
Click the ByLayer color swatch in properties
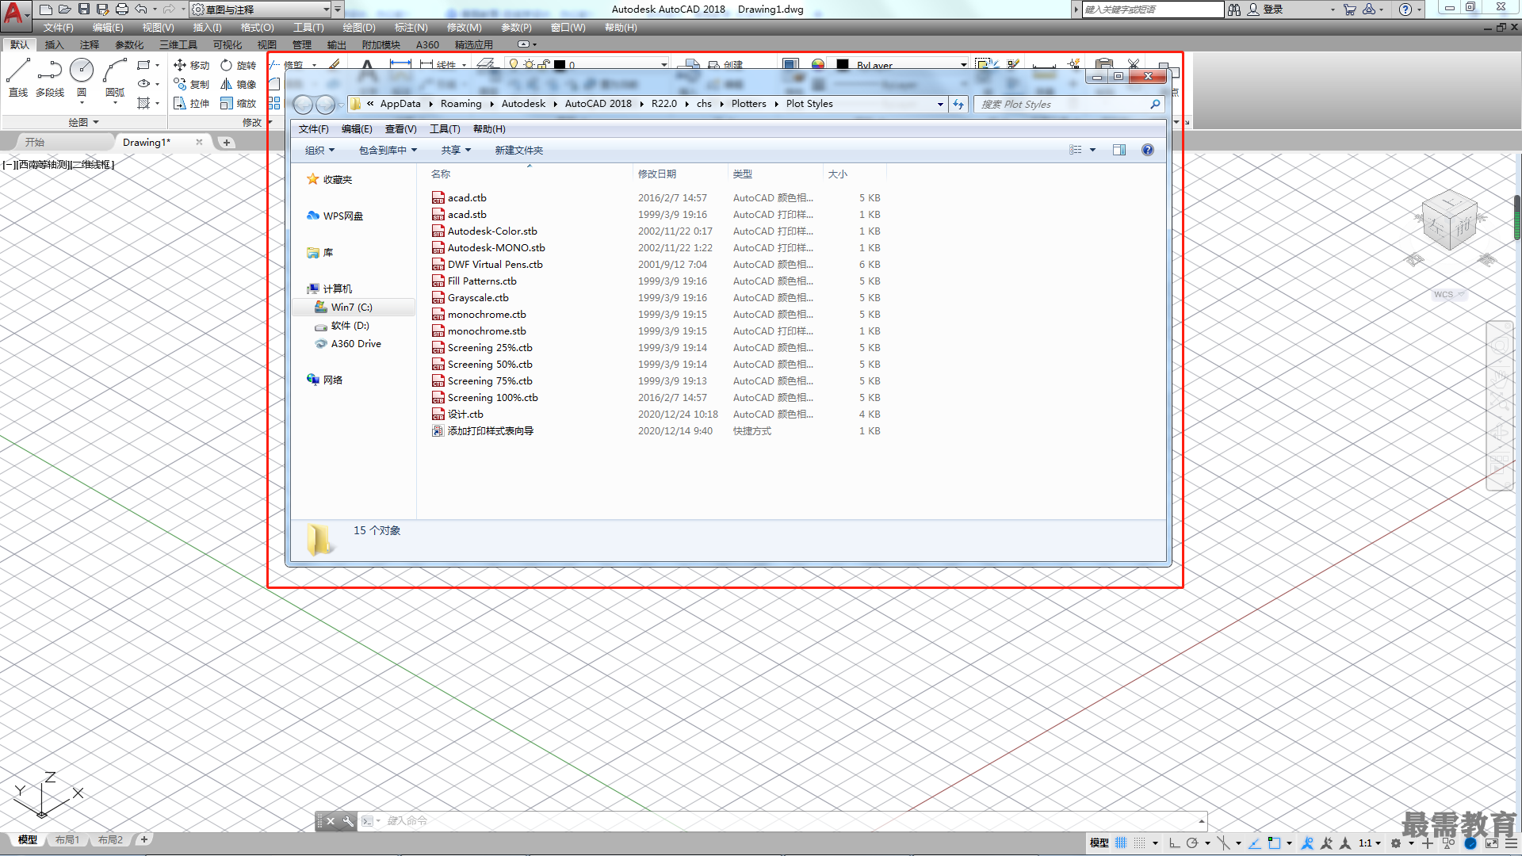pyautogui.click(x=843, y=65)
